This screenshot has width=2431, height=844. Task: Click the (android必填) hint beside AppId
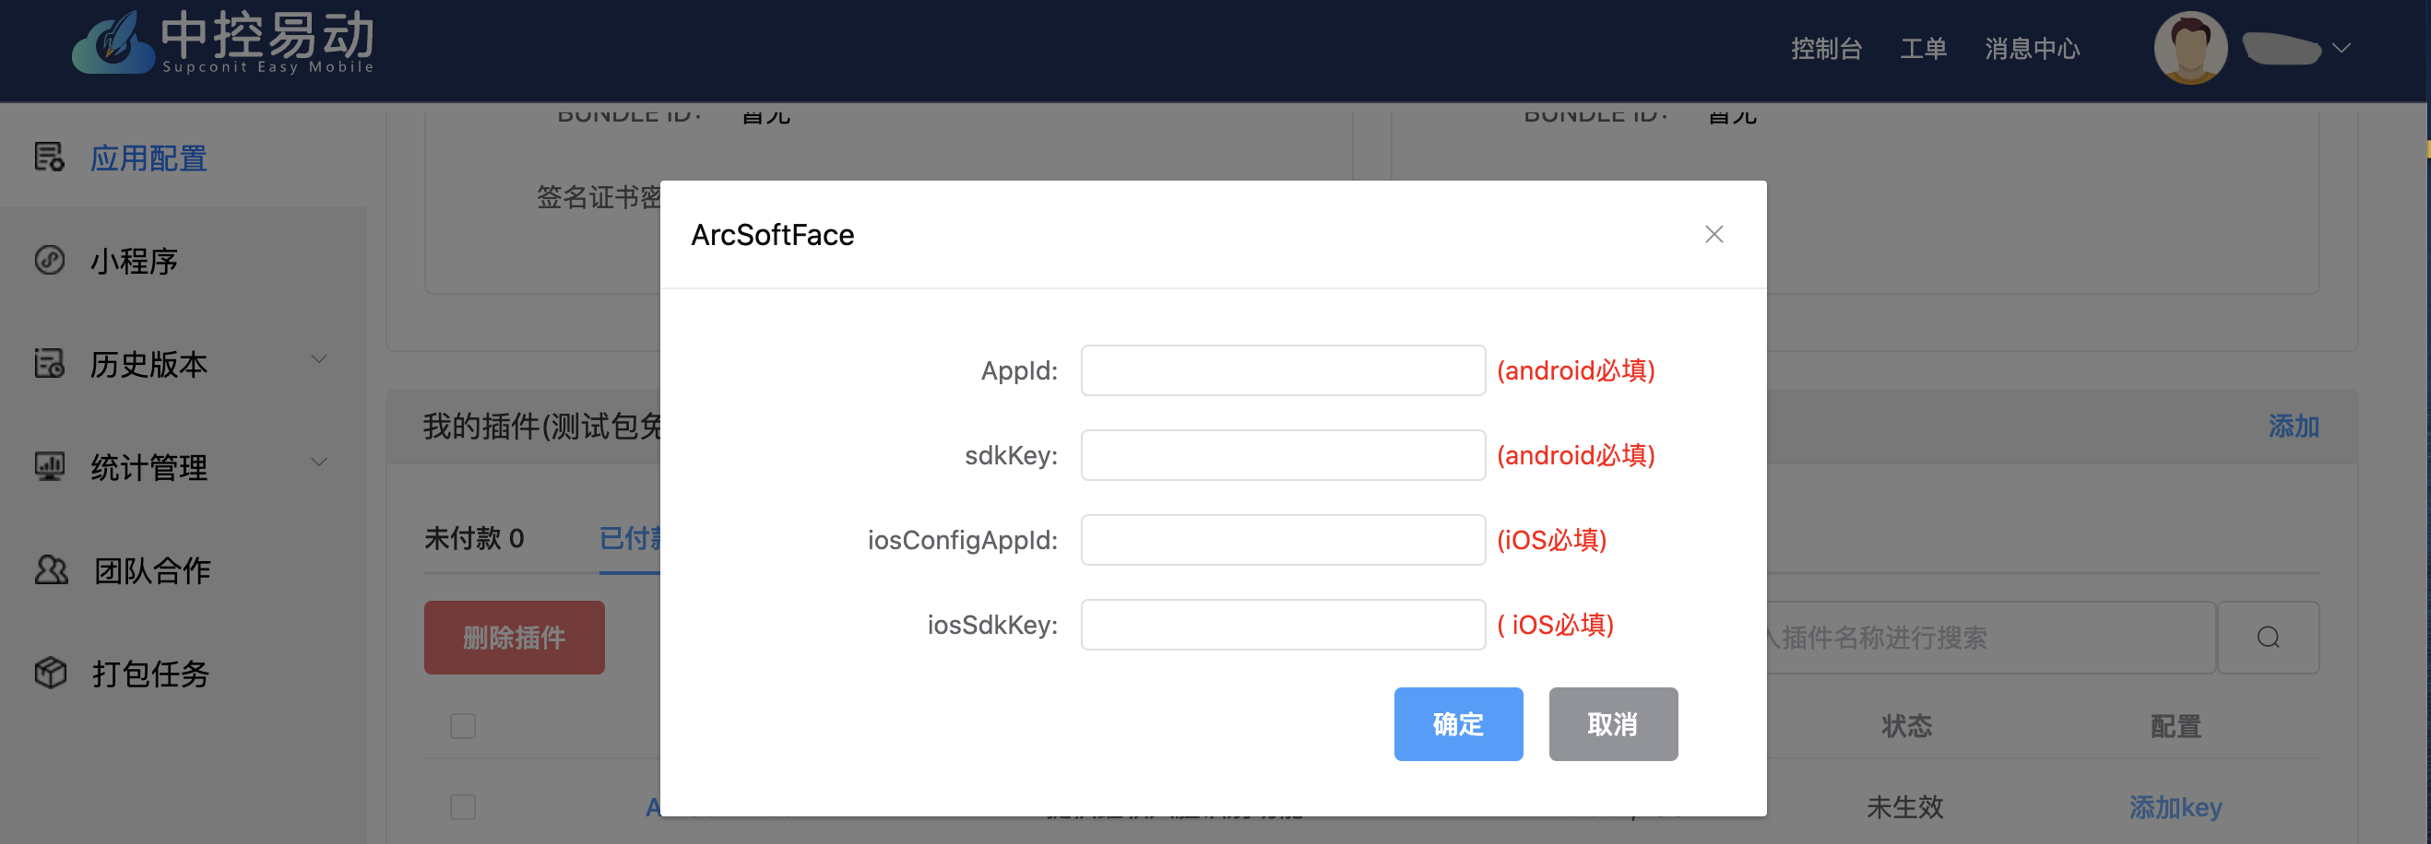1575,370
